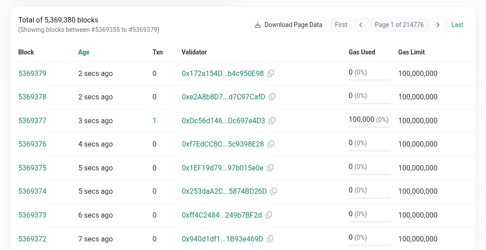Copy validator address 0x172a154D...b4c950E98

click(x=270, y=73)
